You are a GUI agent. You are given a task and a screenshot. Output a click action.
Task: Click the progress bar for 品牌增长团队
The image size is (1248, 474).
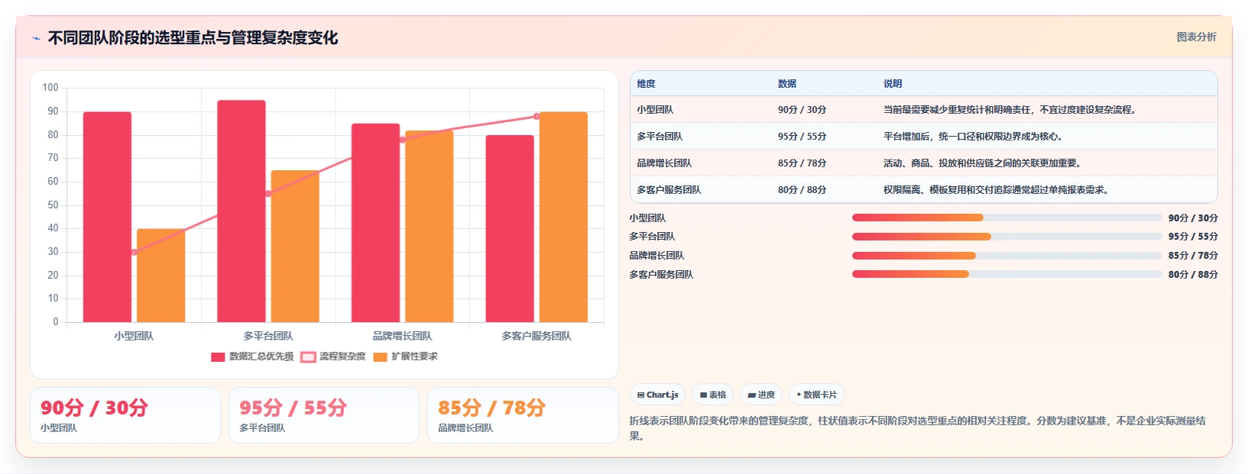1007,256
